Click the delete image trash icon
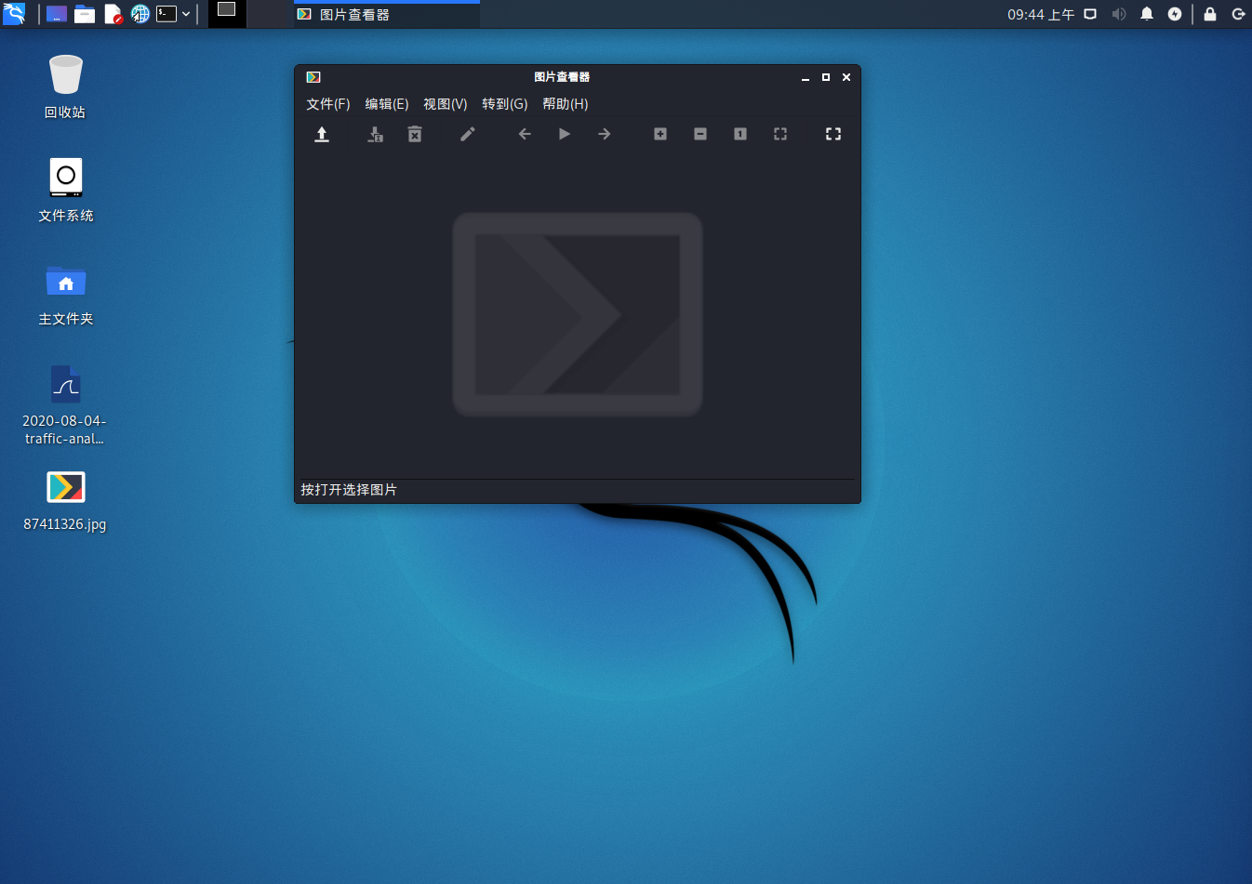Viewport: 1252px width, 884px height. click(x=415, y=135)
